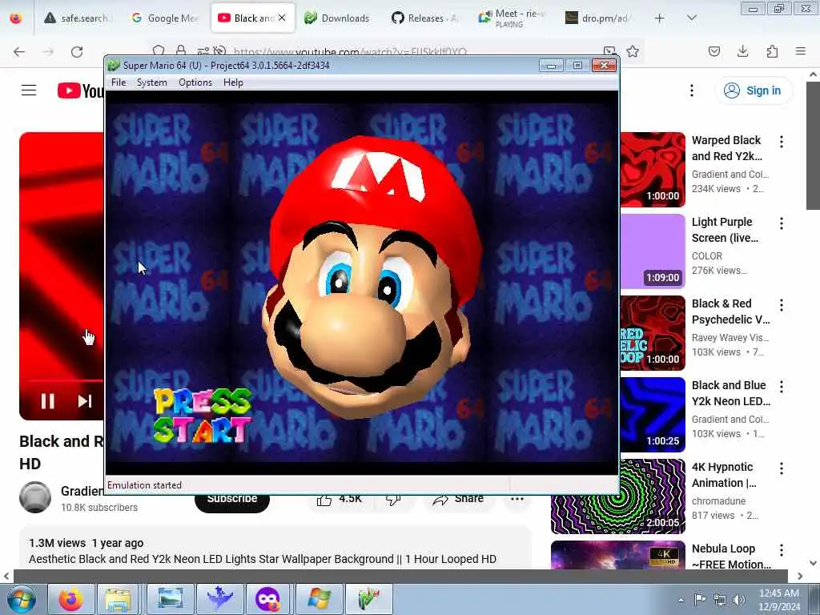Viewport: 820px width, 615px height.
Task: Click the YouTube video progress bar
Action: click(x=66, y=380)
